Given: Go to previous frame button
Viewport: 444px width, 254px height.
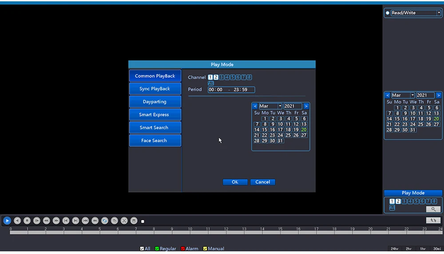Looking at the screenshot, I should click(66, 221).
